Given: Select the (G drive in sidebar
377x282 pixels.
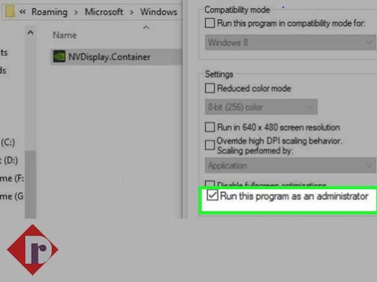Looking at the screenshot, I should click(x=12, y=196).
